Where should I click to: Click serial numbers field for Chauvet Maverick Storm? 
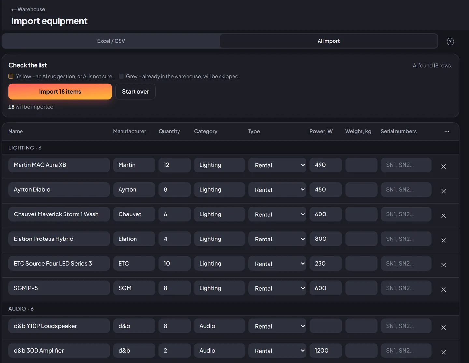point(406,214)
